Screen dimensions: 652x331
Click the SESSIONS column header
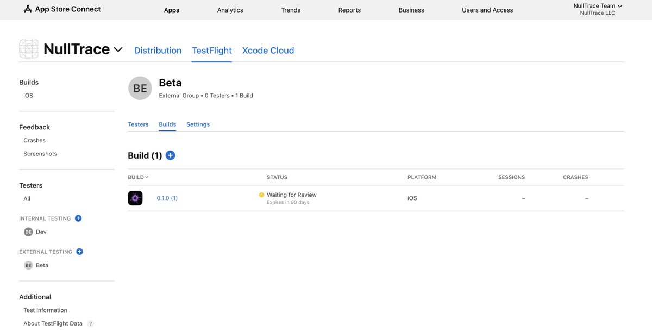click(x=512, y=177)
